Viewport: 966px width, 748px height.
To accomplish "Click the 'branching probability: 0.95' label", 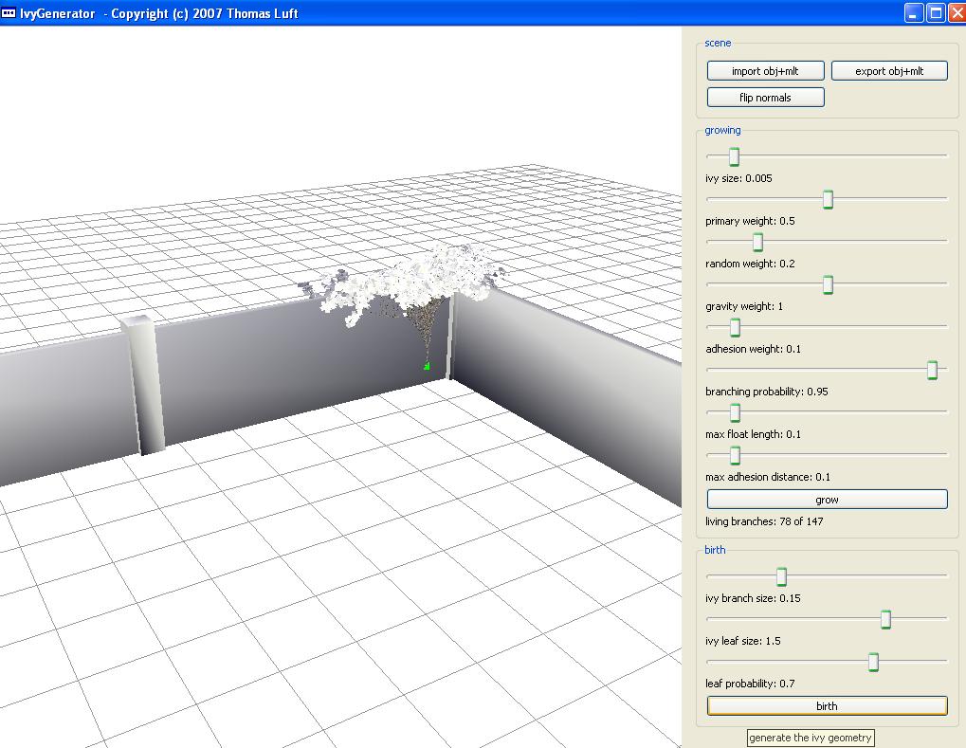I will point(766,392).
